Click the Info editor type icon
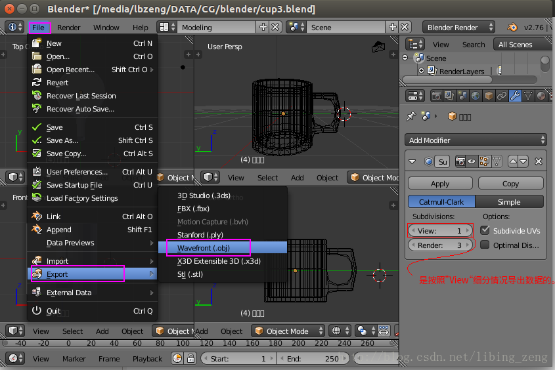 tap(15, 27)
